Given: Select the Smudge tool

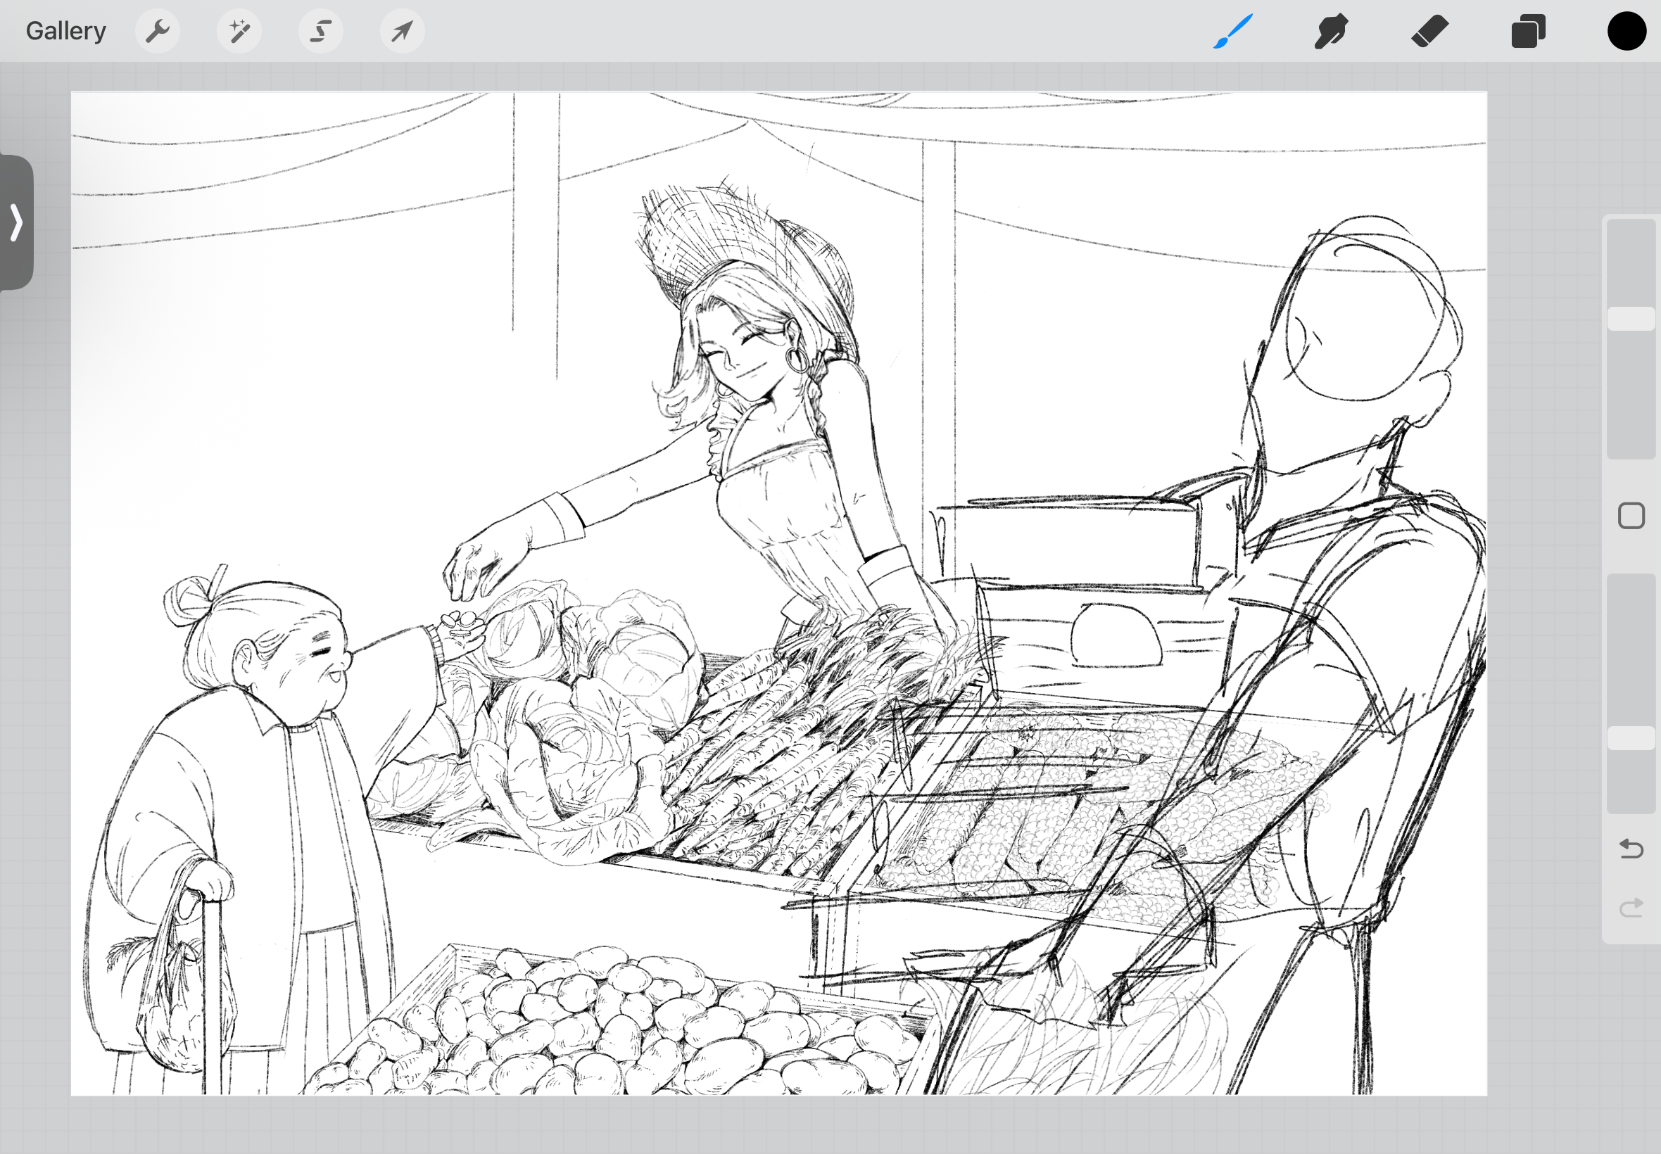Looking at the screenshot, I should [1331, 31].
